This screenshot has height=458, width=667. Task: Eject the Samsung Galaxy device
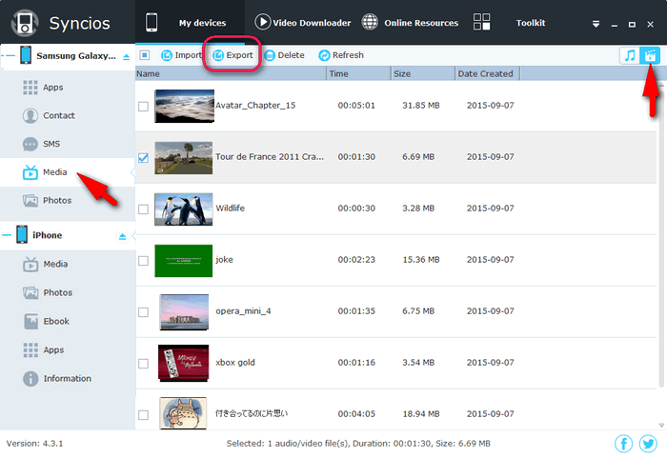(x=127, y=56)
